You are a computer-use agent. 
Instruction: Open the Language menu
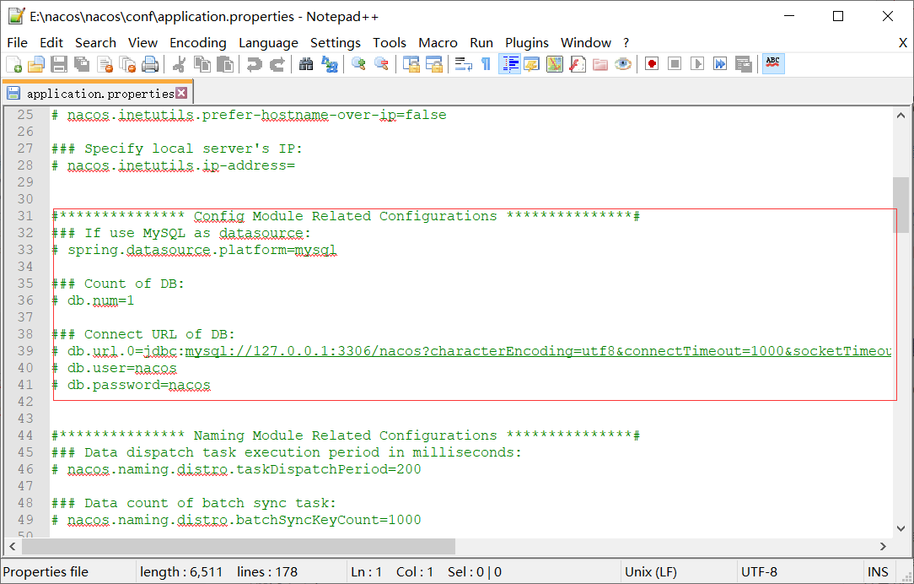pyautogui.click(x=268, y=42)
